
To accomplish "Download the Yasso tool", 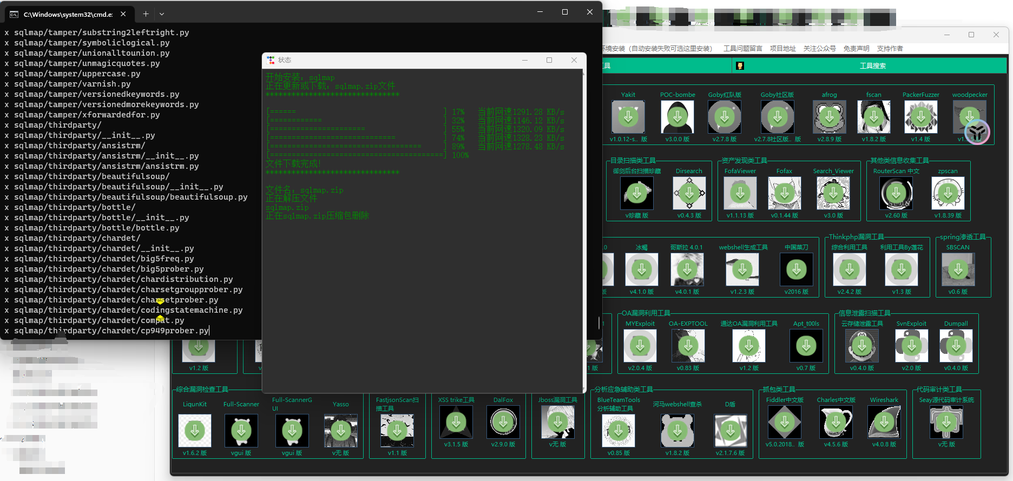I will 341,431.
